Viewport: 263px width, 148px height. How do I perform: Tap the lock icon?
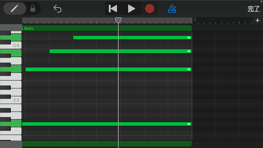point(33,8)
